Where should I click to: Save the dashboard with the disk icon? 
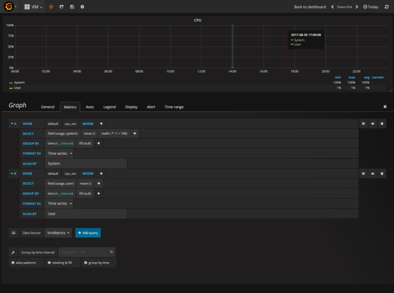pyautogui.click(x=72, y=7)
